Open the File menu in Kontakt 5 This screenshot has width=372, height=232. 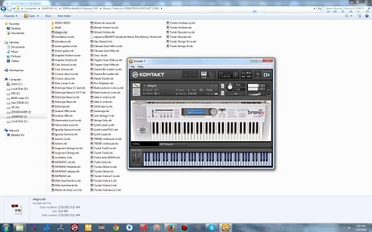point(133,67)
